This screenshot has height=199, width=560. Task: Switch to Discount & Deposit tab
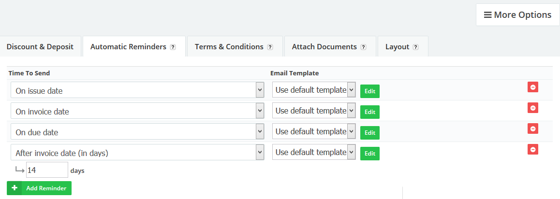pyautogui.click(x=40, y=47)
